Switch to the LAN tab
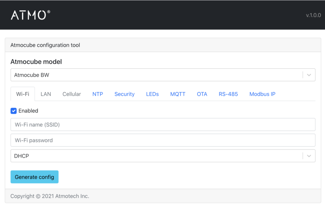 point(46,94)
